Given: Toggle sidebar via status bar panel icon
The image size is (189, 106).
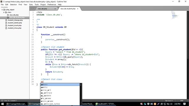Looking at the screenshot, I should click(x=2, y=101).
